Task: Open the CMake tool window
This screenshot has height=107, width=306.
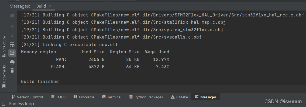Action: coord(179,97)
